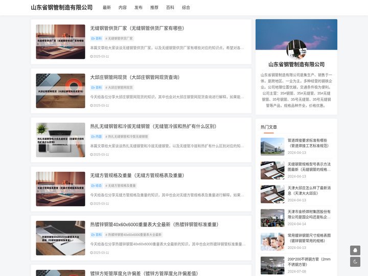Click the notification bell floating button

[355, 250]
